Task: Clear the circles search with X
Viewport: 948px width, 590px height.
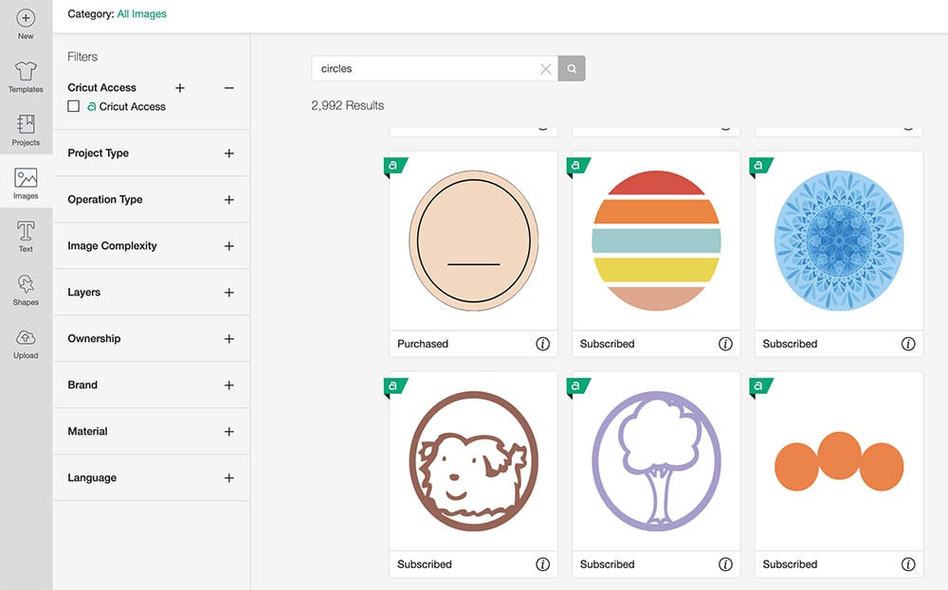Action: coord(545,69)
